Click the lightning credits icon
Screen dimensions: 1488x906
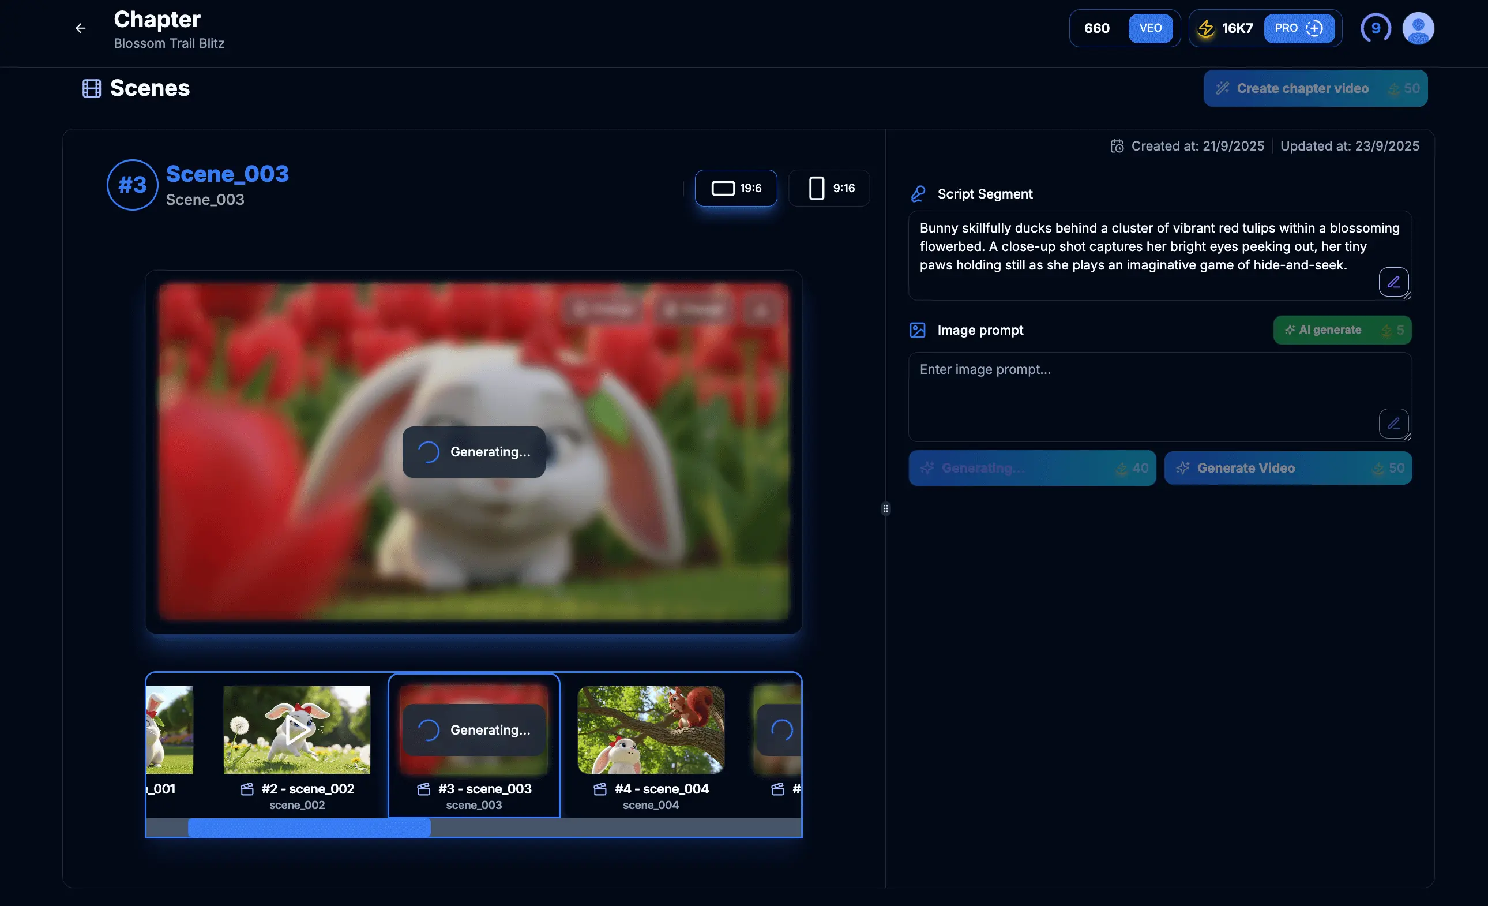pyautogui.click(x=1205, y=28)
